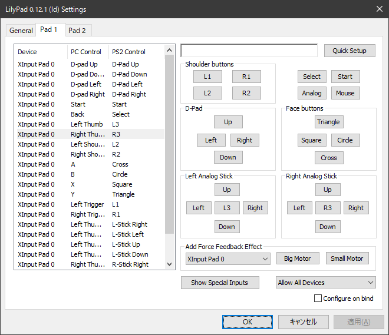Open the Pad 2 tab
The height and width of the screenshot is (335, 389).
[x=77, y=31]
